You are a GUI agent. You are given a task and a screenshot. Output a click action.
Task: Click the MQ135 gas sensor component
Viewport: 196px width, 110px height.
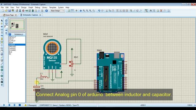[x=52, y=54]
